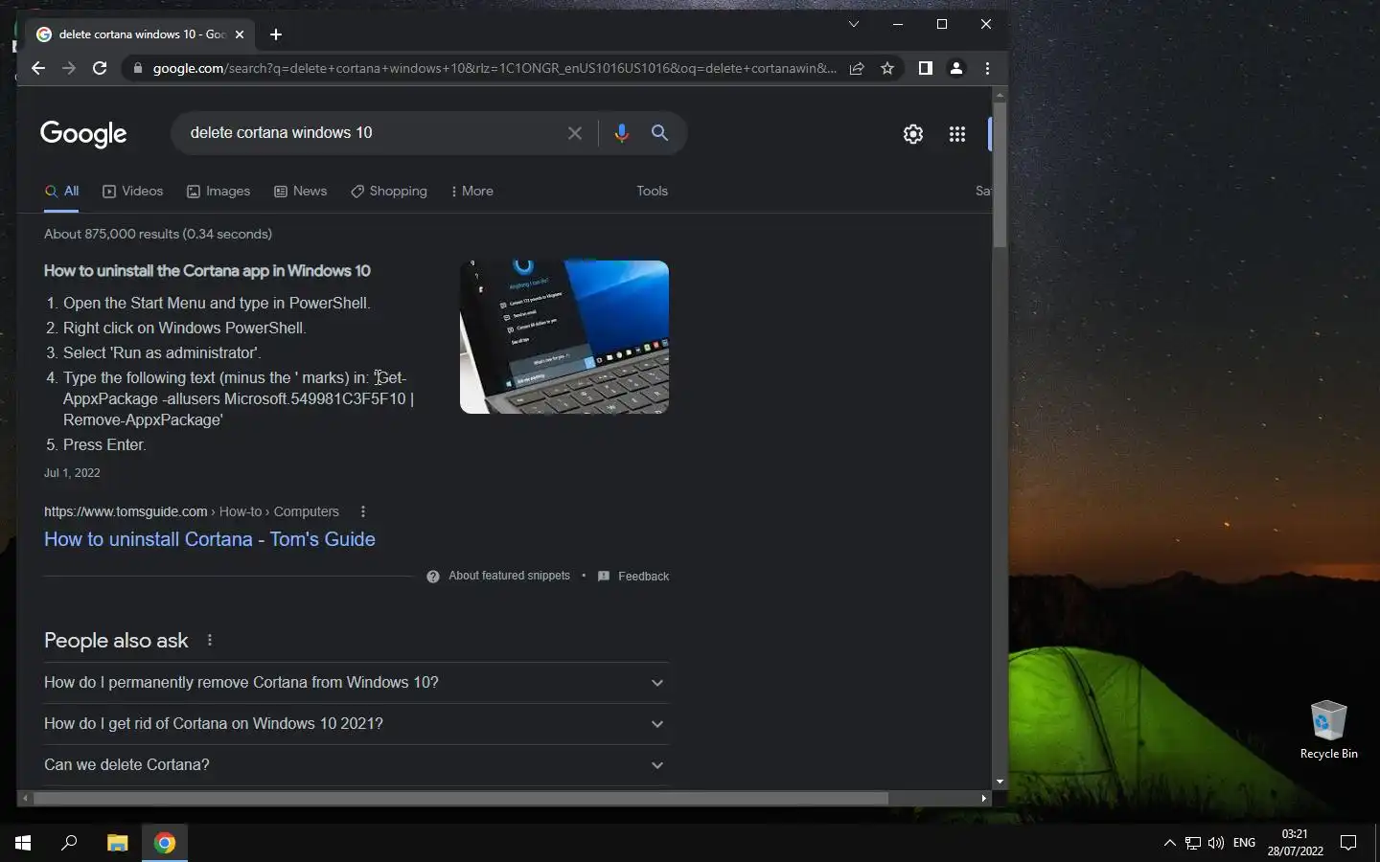Click the 'Right click on Windows PowerShell.' step
This screenshot has width=1380, height=862.
[x=185, y=329]
